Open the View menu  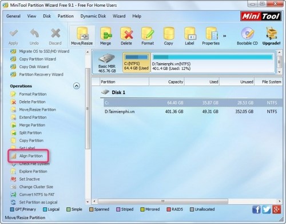click(x=31, y=16)
